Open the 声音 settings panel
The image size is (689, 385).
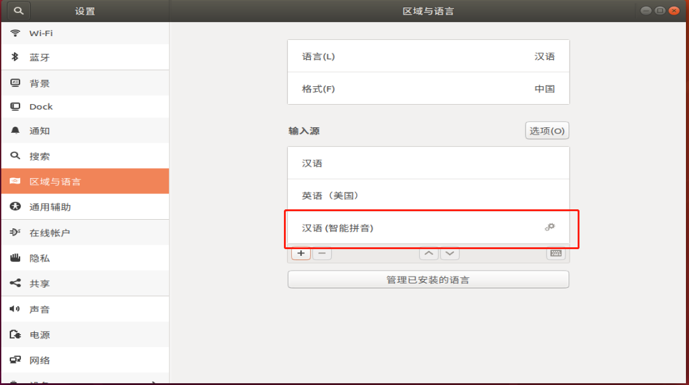[85, 309]
